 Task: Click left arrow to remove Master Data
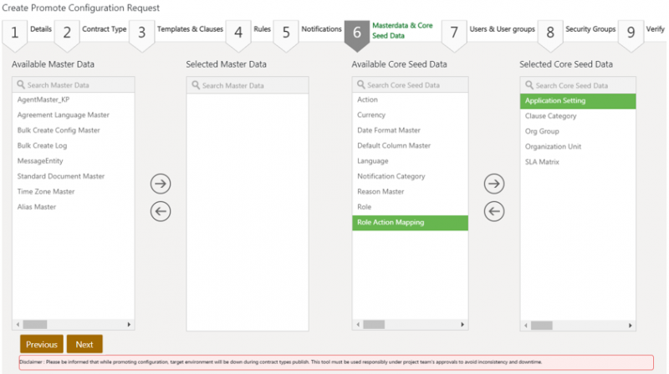(x=161, y=212)
